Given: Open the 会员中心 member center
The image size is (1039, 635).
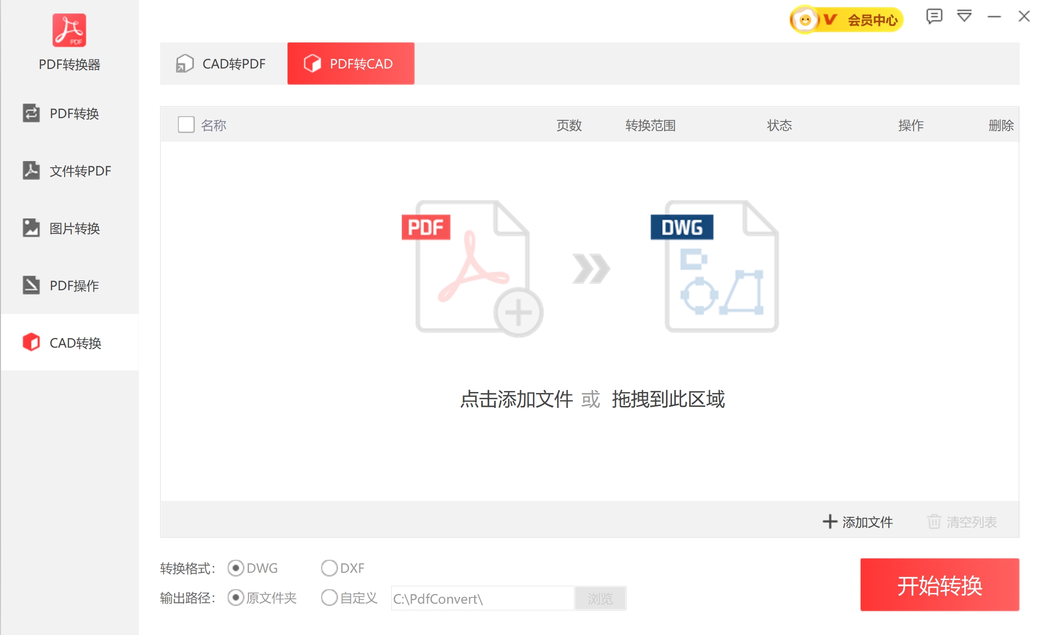Looking at the screenshot, I should [x=847, y=20].
